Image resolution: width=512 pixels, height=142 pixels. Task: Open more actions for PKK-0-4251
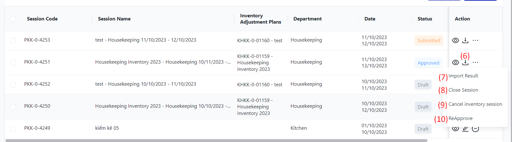[x=475, y=62]
